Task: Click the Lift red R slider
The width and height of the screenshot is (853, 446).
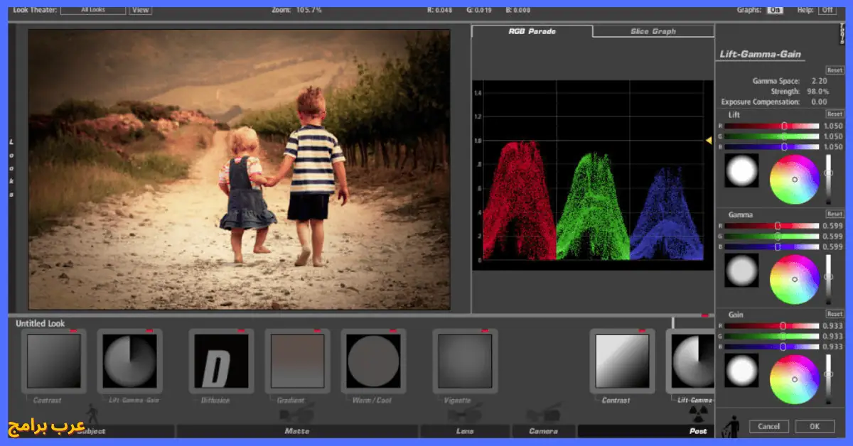Action: 772,126
